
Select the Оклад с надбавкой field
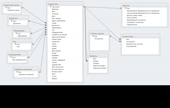58,60
